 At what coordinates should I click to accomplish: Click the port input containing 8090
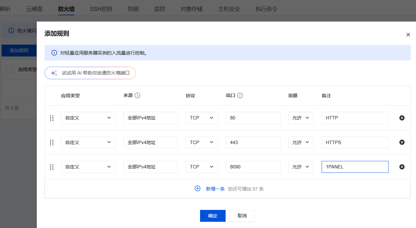pyautogui.click(x=253, y=167)
